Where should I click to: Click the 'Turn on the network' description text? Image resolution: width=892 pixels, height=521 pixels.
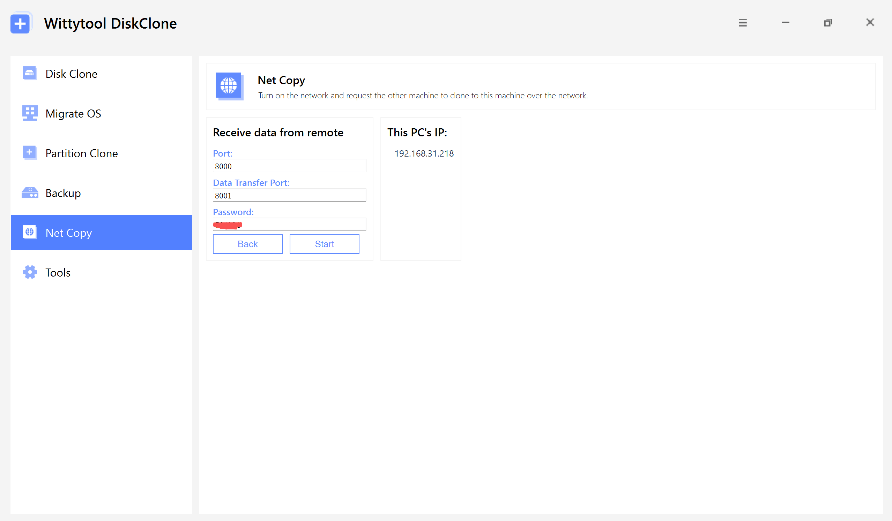[423, 96]
